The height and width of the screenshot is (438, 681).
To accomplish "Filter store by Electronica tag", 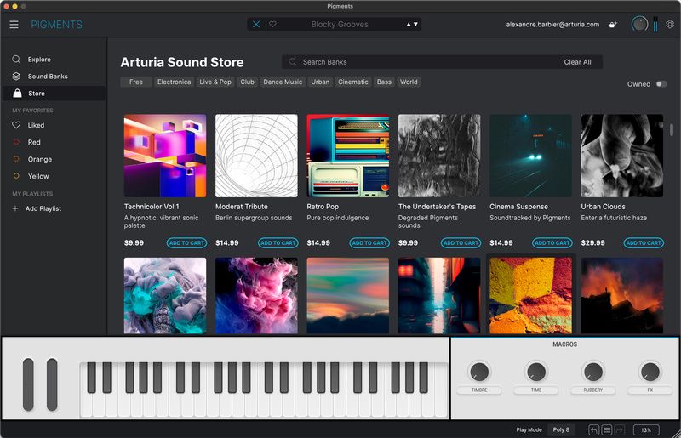I will (x=174, y=82).
